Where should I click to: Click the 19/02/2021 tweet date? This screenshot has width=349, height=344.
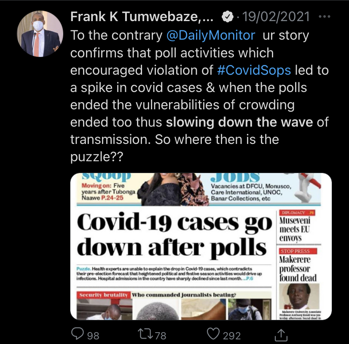click(x=276, y=17)
